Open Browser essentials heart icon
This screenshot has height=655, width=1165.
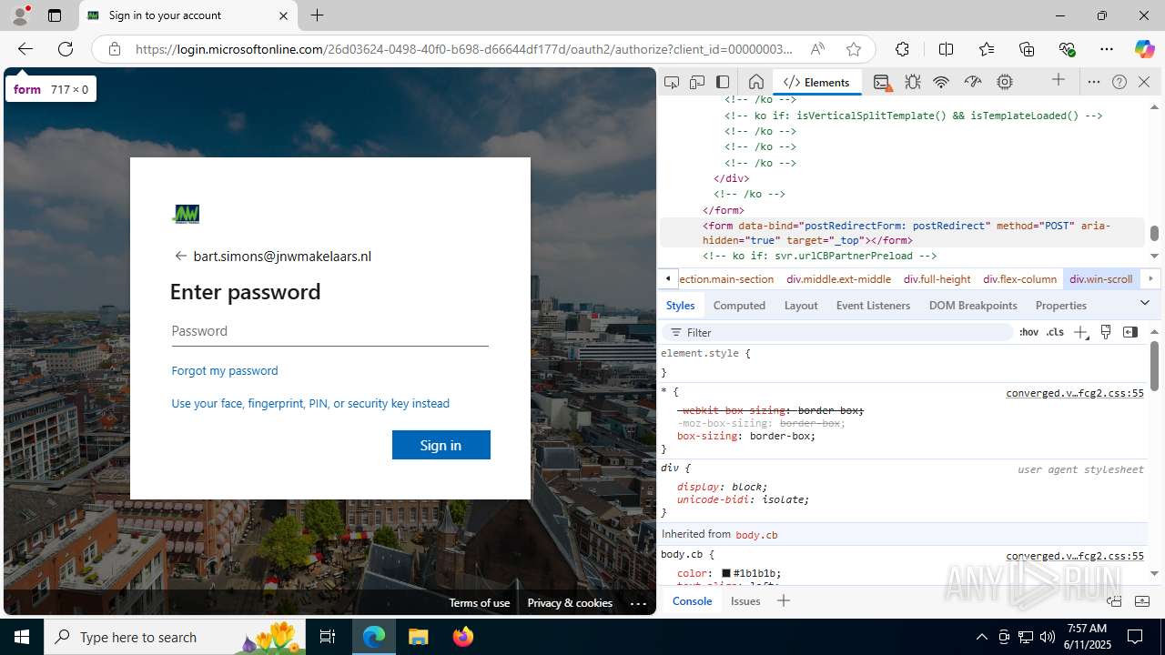tap(1067, 49)
